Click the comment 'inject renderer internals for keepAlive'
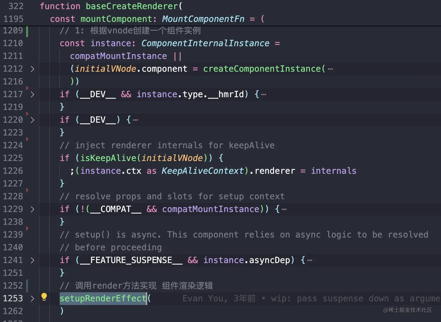441x322 pixels. pyautogui.click(x=167, y=146)
